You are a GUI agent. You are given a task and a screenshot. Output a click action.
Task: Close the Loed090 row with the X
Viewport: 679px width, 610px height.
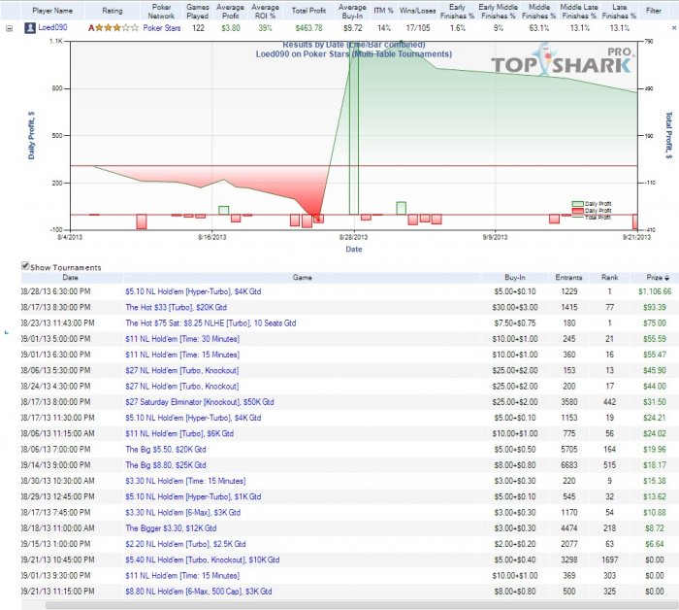click(x=674, y=28)
